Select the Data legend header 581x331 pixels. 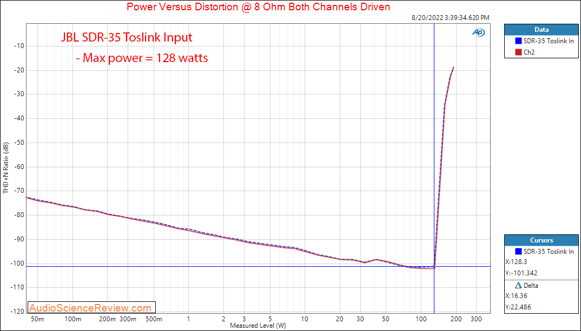click(x=542, y=30)
